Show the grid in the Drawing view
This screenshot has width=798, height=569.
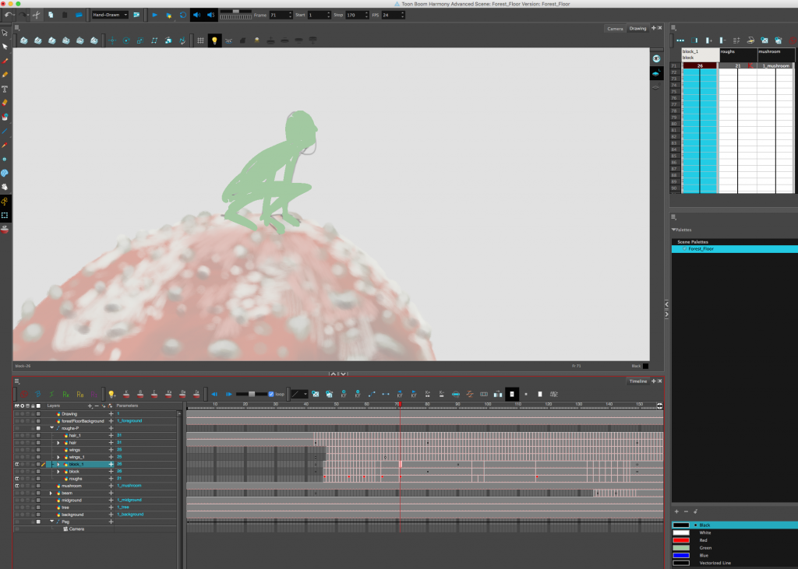click(200, 40)
